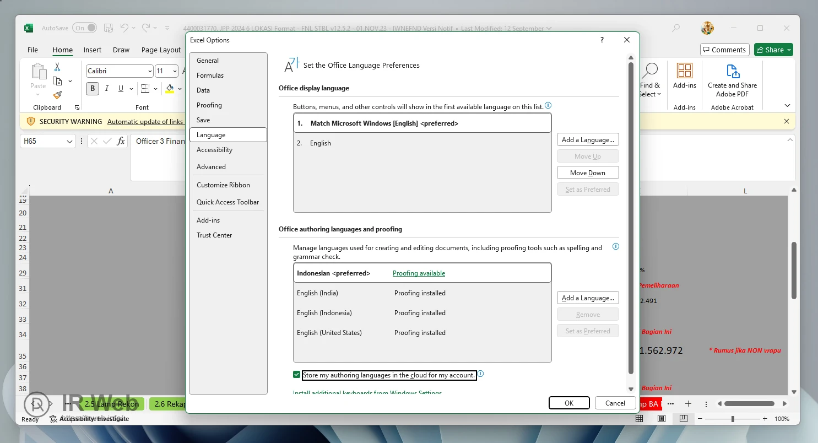Expand the font size 11 dropdown
Viewport: 818px width, 443px height.
coord(175,71)
